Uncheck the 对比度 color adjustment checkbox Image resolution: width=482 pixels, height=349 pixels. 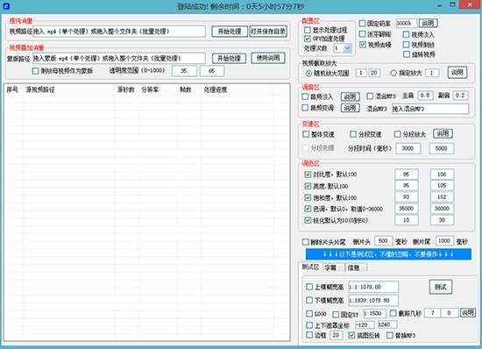click(308, 174)
